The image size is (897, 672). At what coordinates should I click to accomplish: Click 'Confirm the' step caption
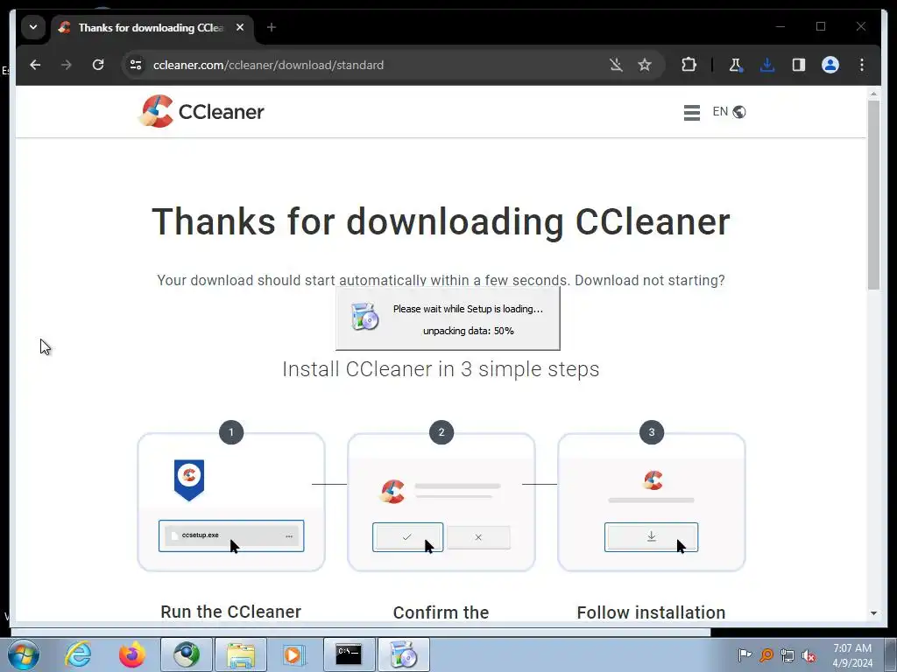(441, 612)
